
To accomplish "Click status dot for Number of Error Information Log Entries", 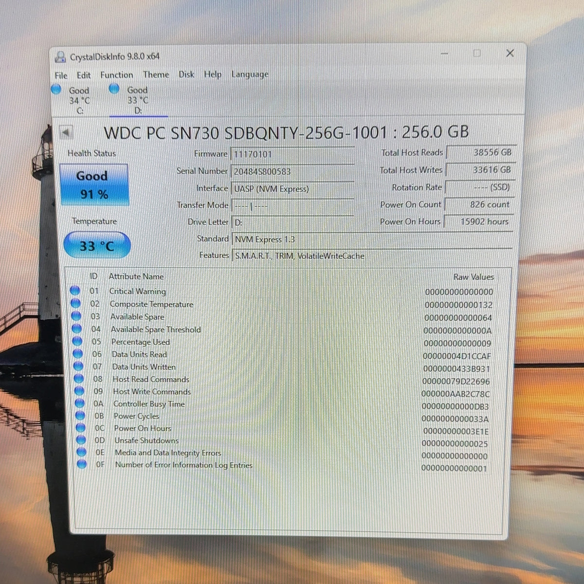I will (82, 464).
